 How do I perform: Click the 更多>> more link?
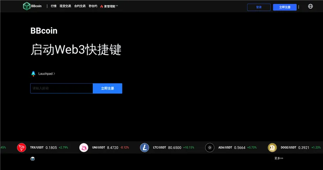point(279,158)
